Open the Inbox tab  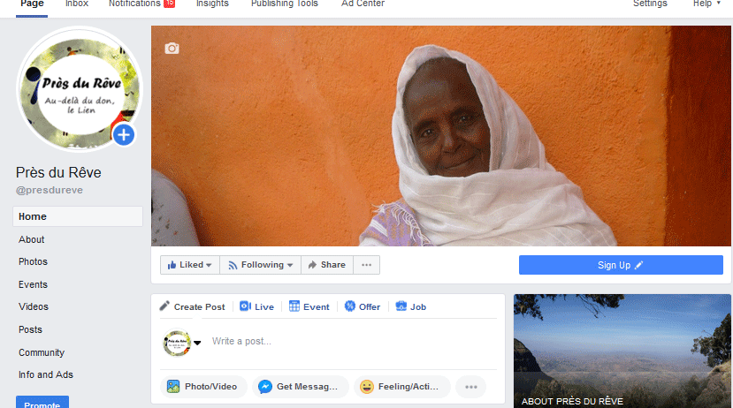coord(77,4)
